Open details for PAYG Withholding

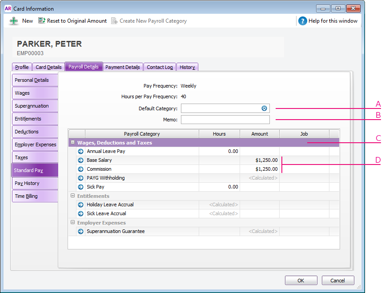click(80, 178)
